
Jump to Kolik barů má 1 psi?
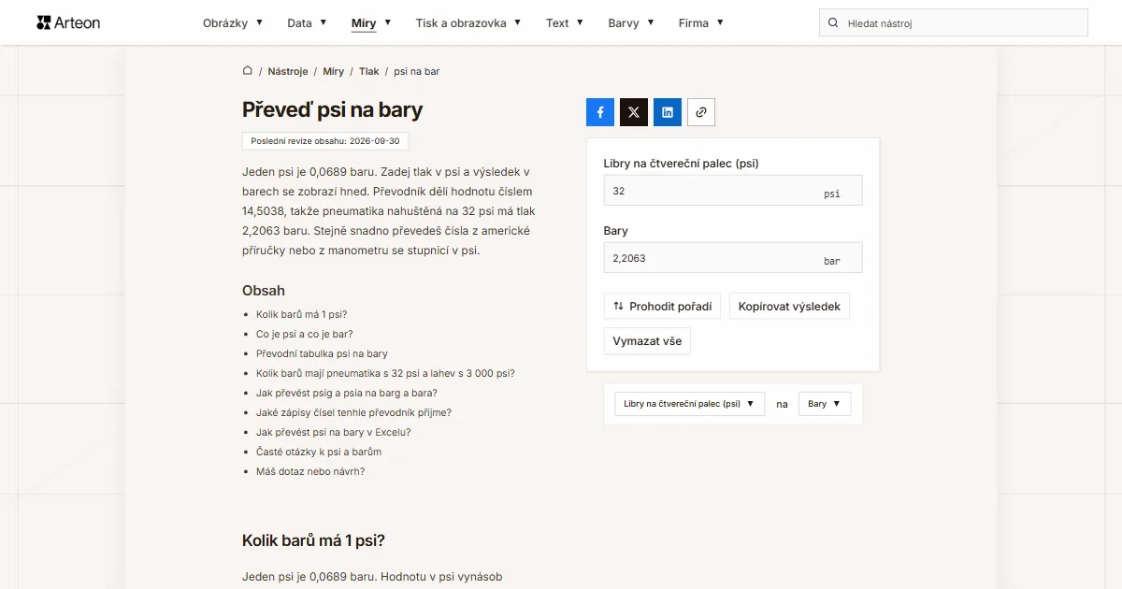301,314
